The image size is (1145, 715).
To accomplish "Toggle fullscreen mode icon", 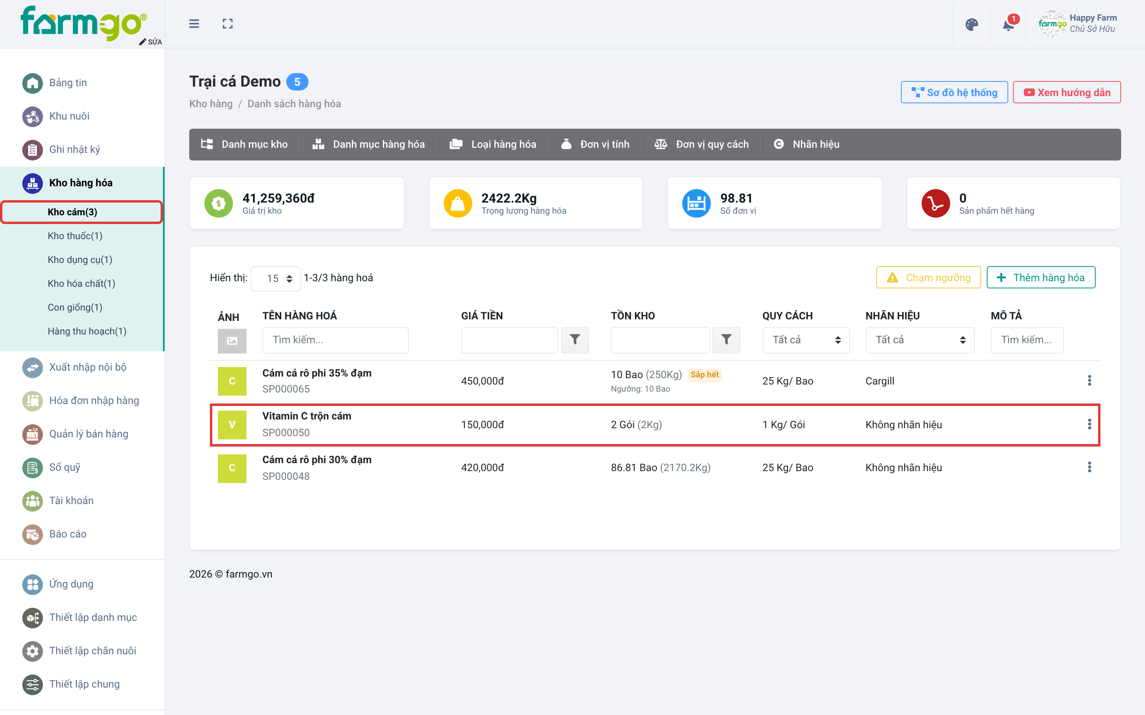I will [x=227, y=24].
